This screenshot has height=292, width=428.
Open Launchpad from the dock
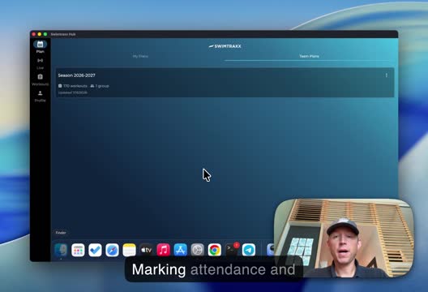point(78,250)
